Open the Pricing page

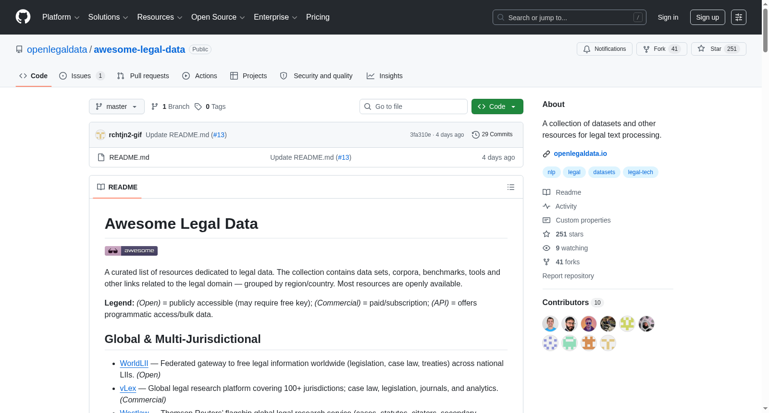(318, 17)
